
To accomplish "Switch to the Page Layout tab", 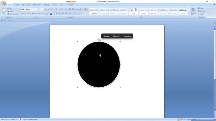I will pos(26,5).
